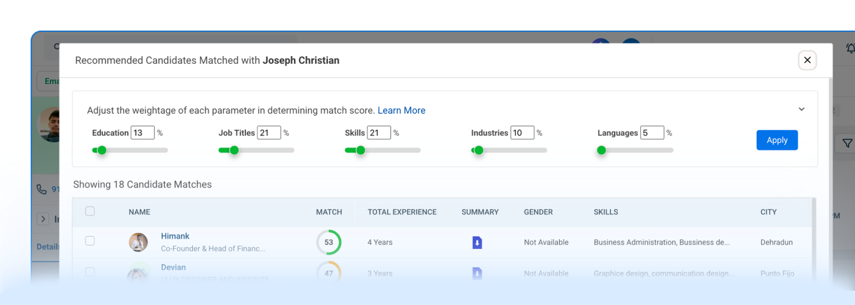
Task: Edit the Education percentage field
Action: 142,133
